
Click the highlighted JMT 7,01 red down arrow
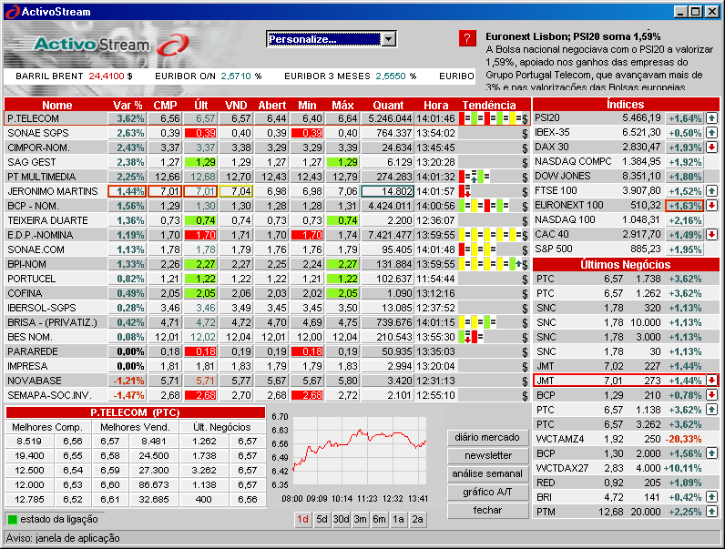pyautogui.click(x=711, y=381)
